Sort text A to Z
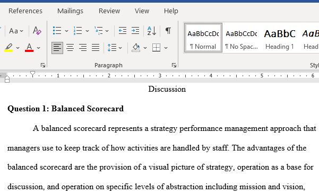The width and height of the screenshot is (319, 194). pyautogui.click(x=152, y=31)
